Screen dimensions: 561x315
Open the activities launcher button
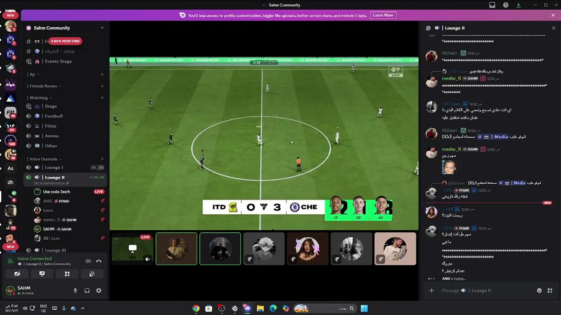coord(67,274)
